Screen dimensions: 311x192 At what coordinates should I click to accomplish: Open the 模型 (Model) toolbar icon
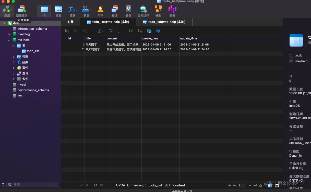click(x=158, y=11)
